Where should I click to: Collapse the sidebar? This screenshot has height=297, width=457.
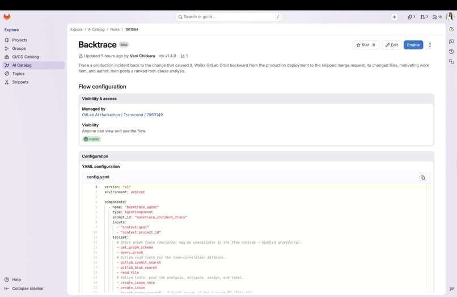click(24, 288)
